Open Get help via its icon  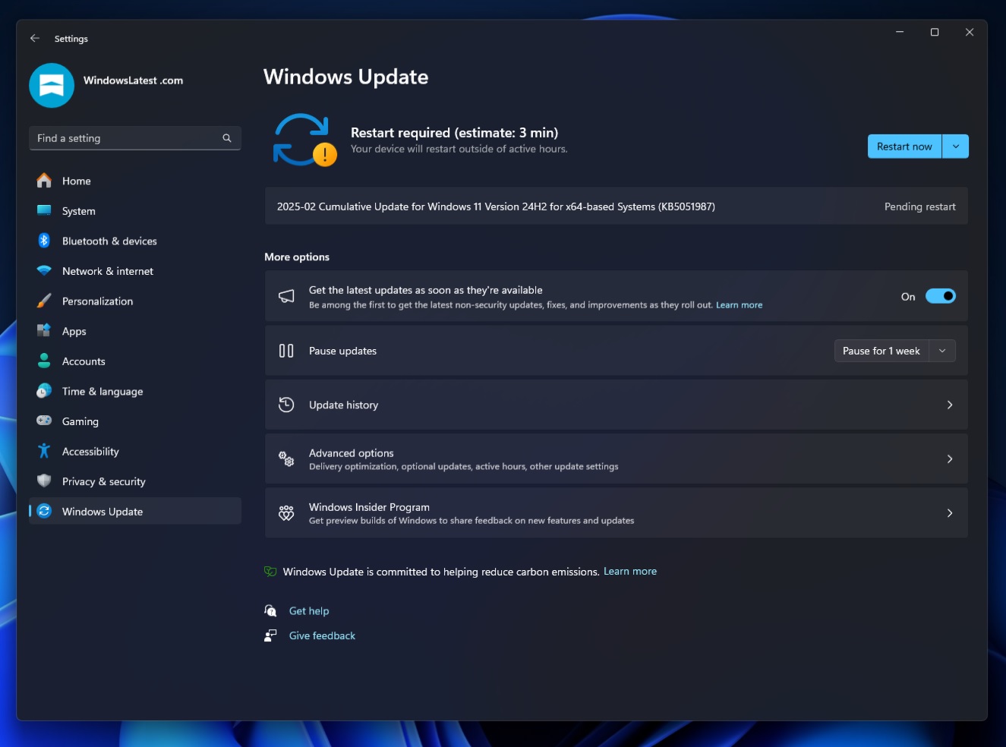coord(270,610)
